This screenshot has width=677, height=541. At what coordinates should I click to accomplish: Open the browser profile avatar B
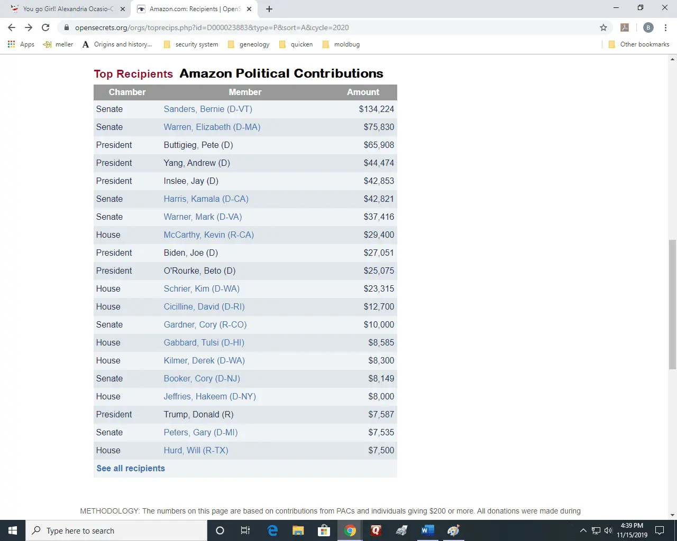click(648, 27)
